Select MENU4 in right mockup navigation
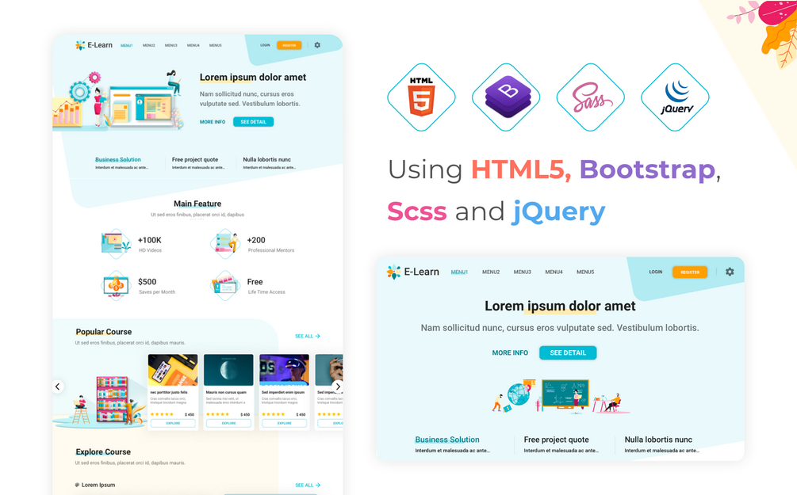Viewport: 797px width, 495px height. (x=554, y=272)
